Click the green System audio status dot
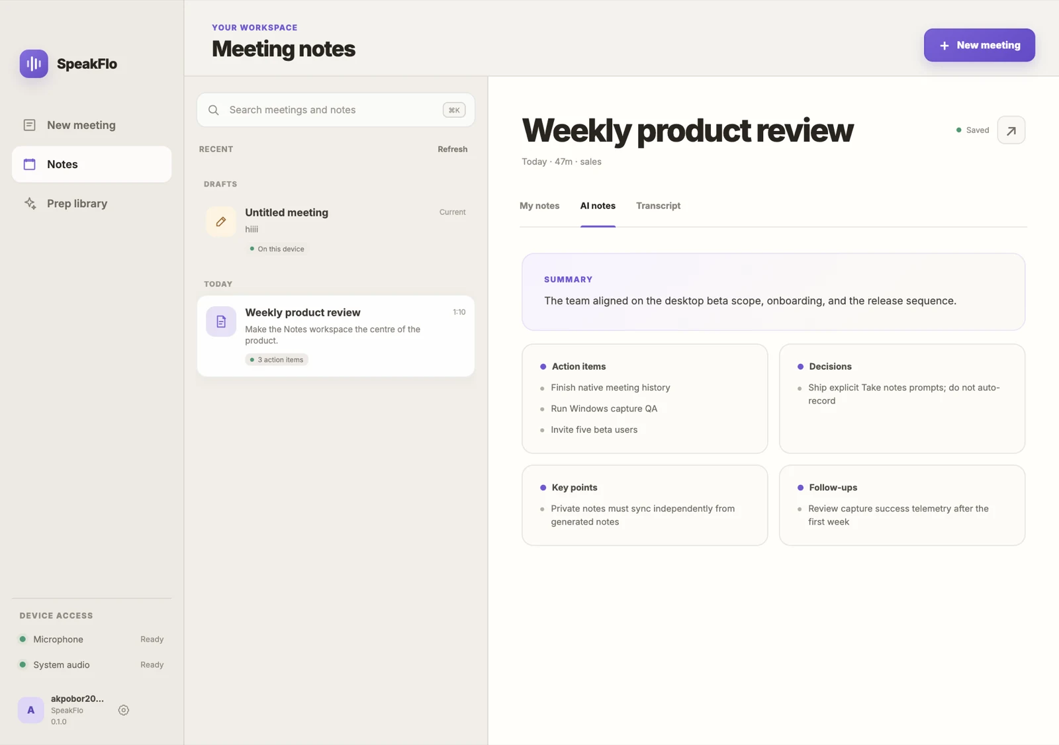Screen dimensions: 1059x745 (x=23, y=664)
